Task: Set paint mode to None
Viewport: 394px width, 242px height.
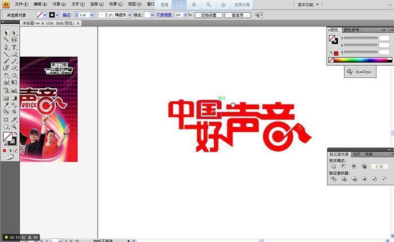Action: 16,150
